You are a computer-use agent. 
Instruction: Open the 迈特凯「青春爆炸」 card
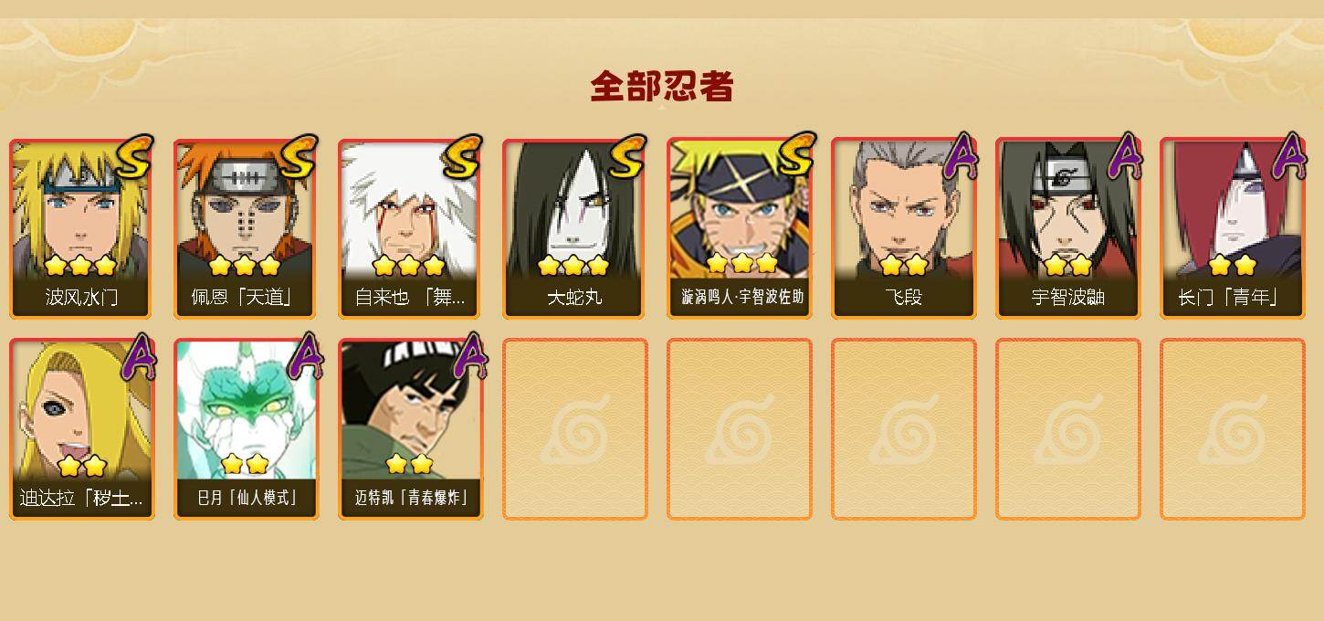click(x=410, y=429)
